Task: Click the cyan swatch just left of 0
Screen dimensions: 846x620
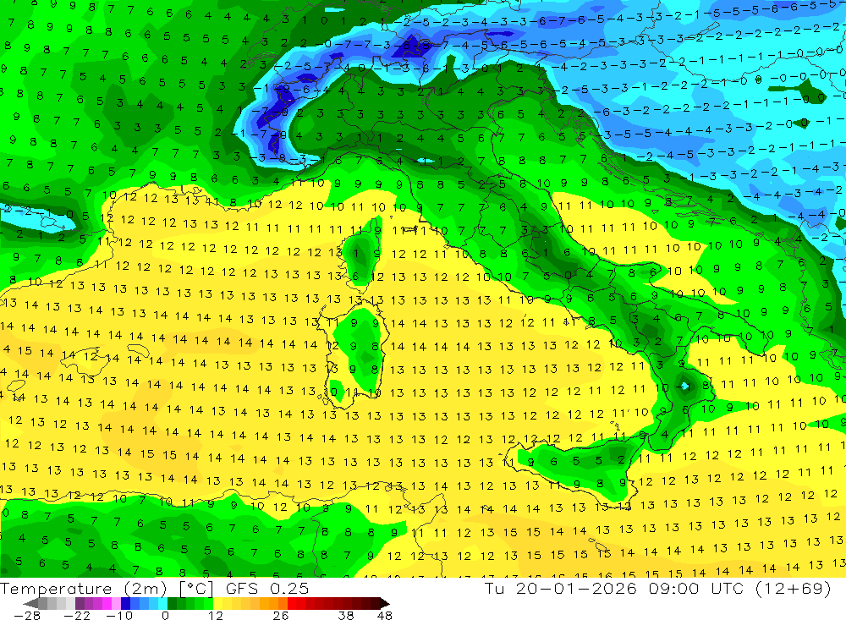Action: [163, 603]
